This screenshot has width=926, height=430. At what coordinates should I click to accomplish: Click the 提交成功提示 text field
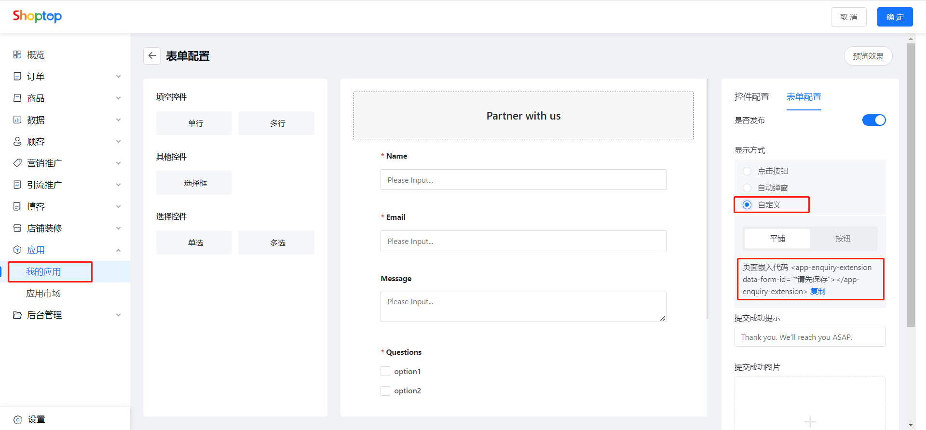(x=810, y=337)
